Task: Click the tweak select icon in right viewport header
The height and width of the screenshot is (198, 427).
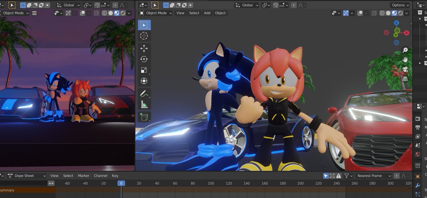Action: tap(155, 5)
